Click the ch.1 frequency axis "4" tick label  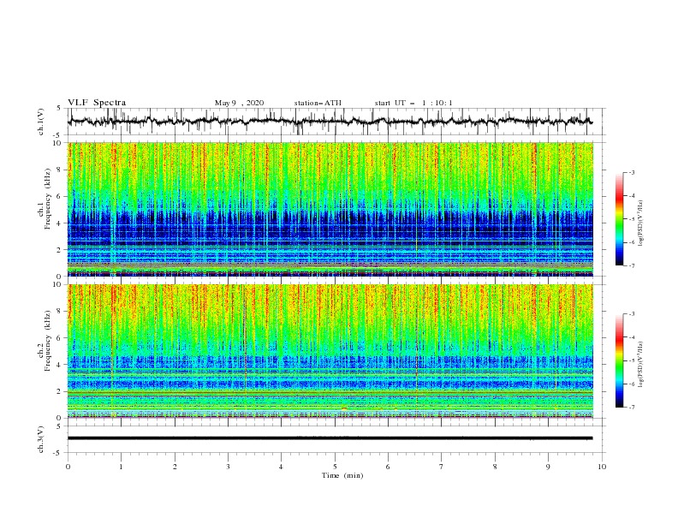[61, 223]
